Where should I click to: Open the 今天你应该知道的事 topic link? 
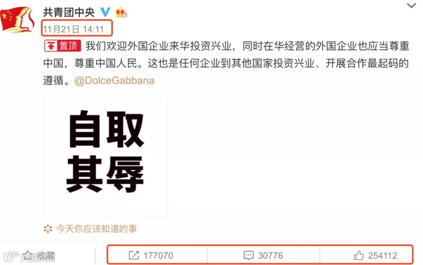click(96, 229)
